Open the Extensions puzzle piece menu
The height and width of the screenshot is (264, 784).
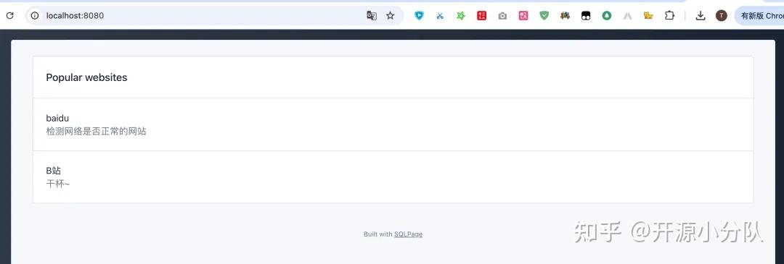[669, 15]
